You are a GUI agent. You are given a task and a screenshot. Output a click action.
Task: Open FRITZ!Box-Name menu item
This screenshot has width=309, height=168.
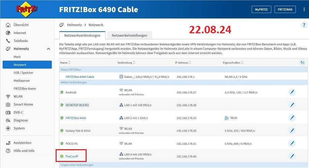point(25,89)
